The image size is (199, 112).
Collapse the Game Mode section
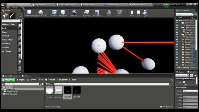pos(176,87)
